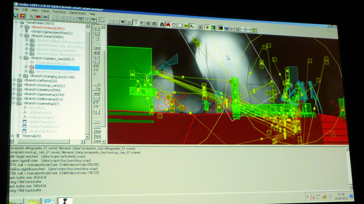The height and width of the screenshot is (204, 364).
Task: Pause the game with the Pause button
Action: (x=67, y=18)
